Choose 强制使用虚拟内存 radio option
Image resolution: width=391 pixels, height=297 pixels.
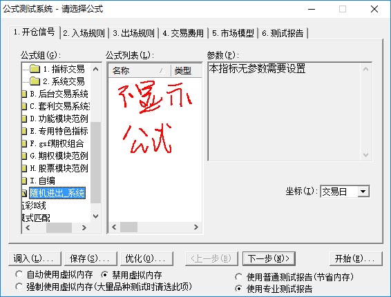tap(19, 286)
